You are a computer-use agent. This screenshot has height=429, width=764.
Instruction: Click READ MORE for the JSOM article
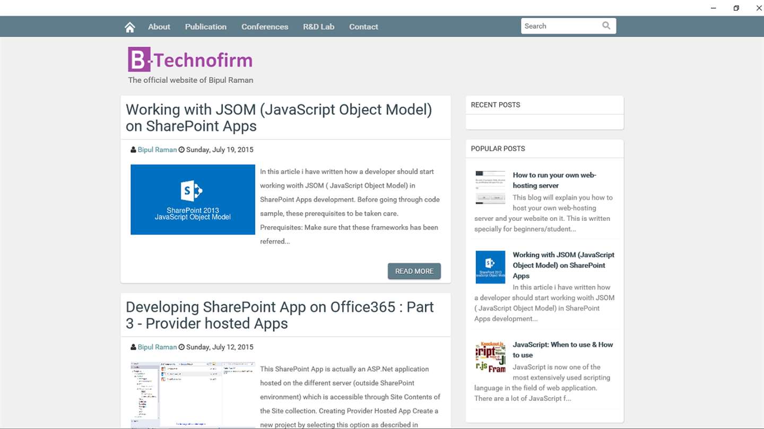coord(414,271)
